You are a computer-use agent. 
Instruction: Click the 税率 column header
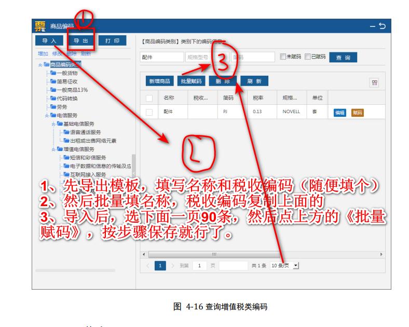pyautogui.click(x=258, y=98)
